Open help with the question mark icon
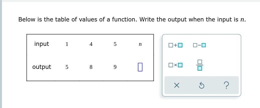The width and height of the screenshot is (260, 108). click(226, 86)
